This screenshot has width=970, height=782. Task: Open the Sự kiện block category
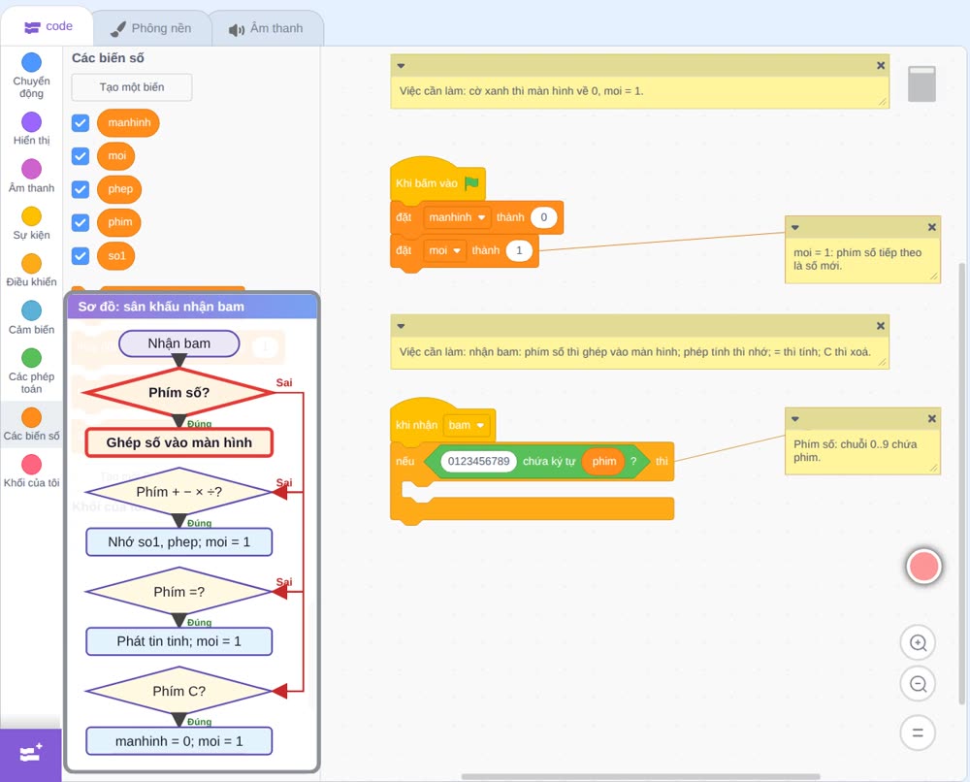[32, 223]
